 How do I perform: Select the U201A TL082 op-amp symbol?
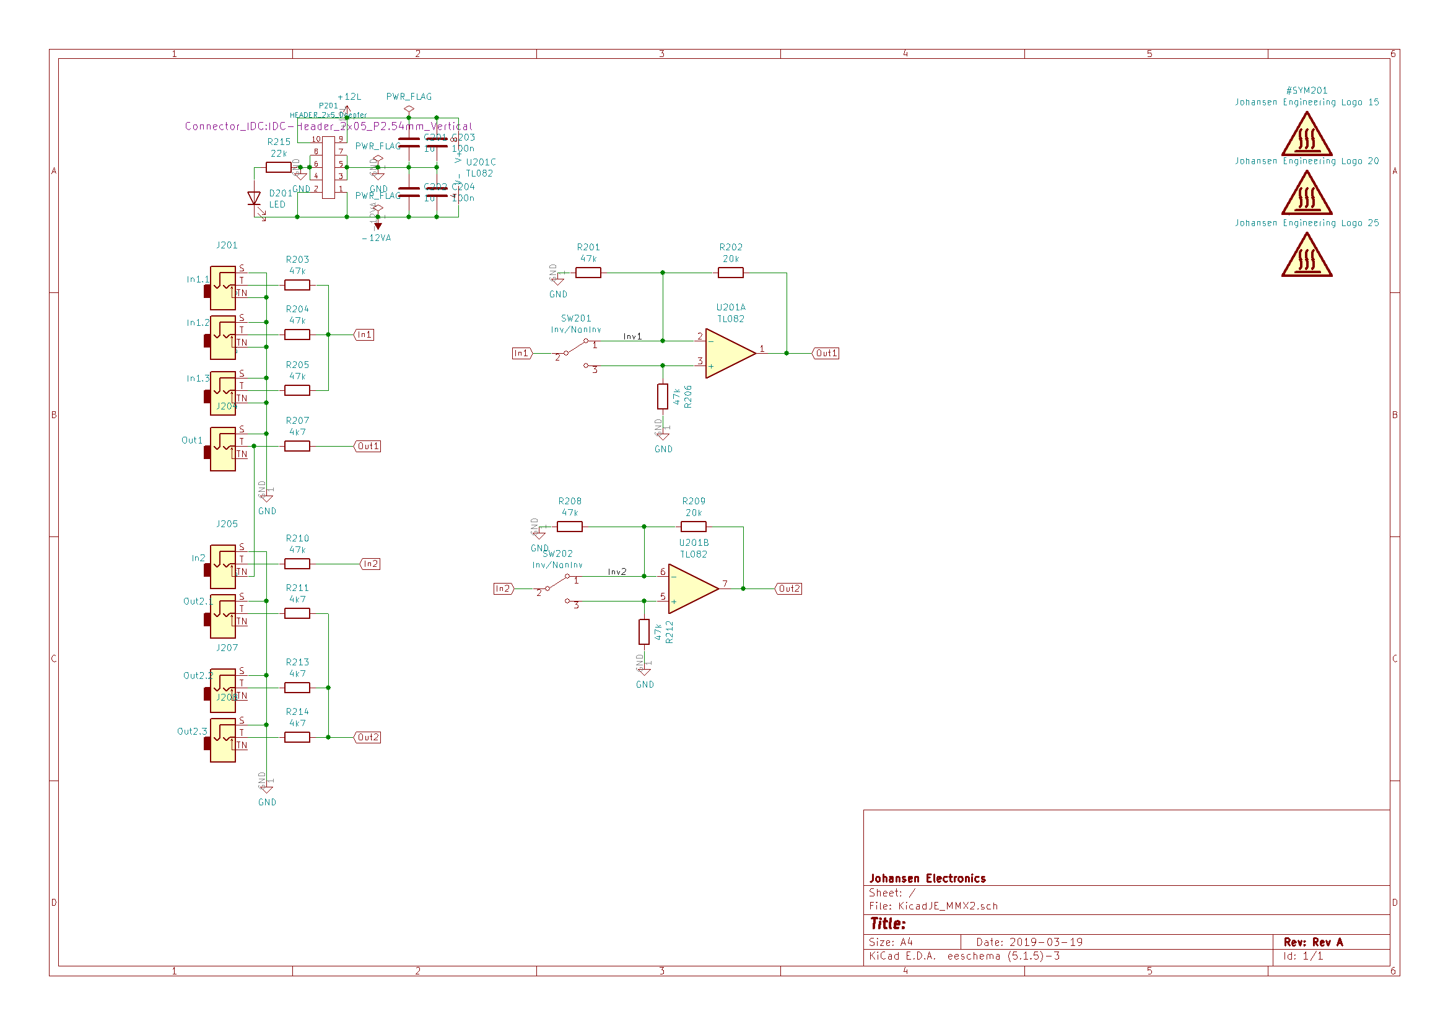(730, 353)
